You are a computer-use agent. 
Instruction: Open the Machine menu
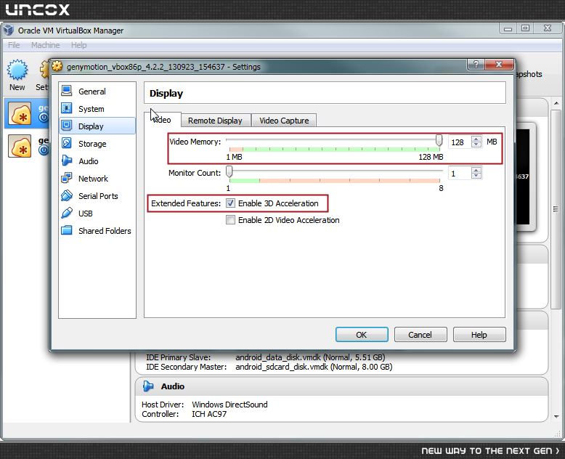(46, 45)
